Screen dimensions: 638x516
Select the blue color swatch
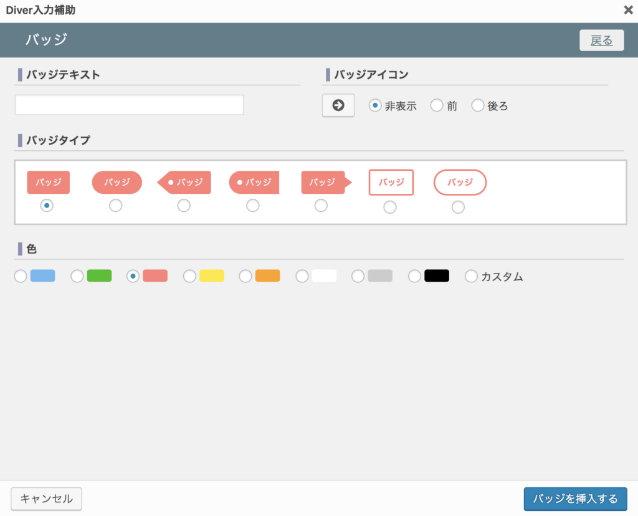click(21, 276)
